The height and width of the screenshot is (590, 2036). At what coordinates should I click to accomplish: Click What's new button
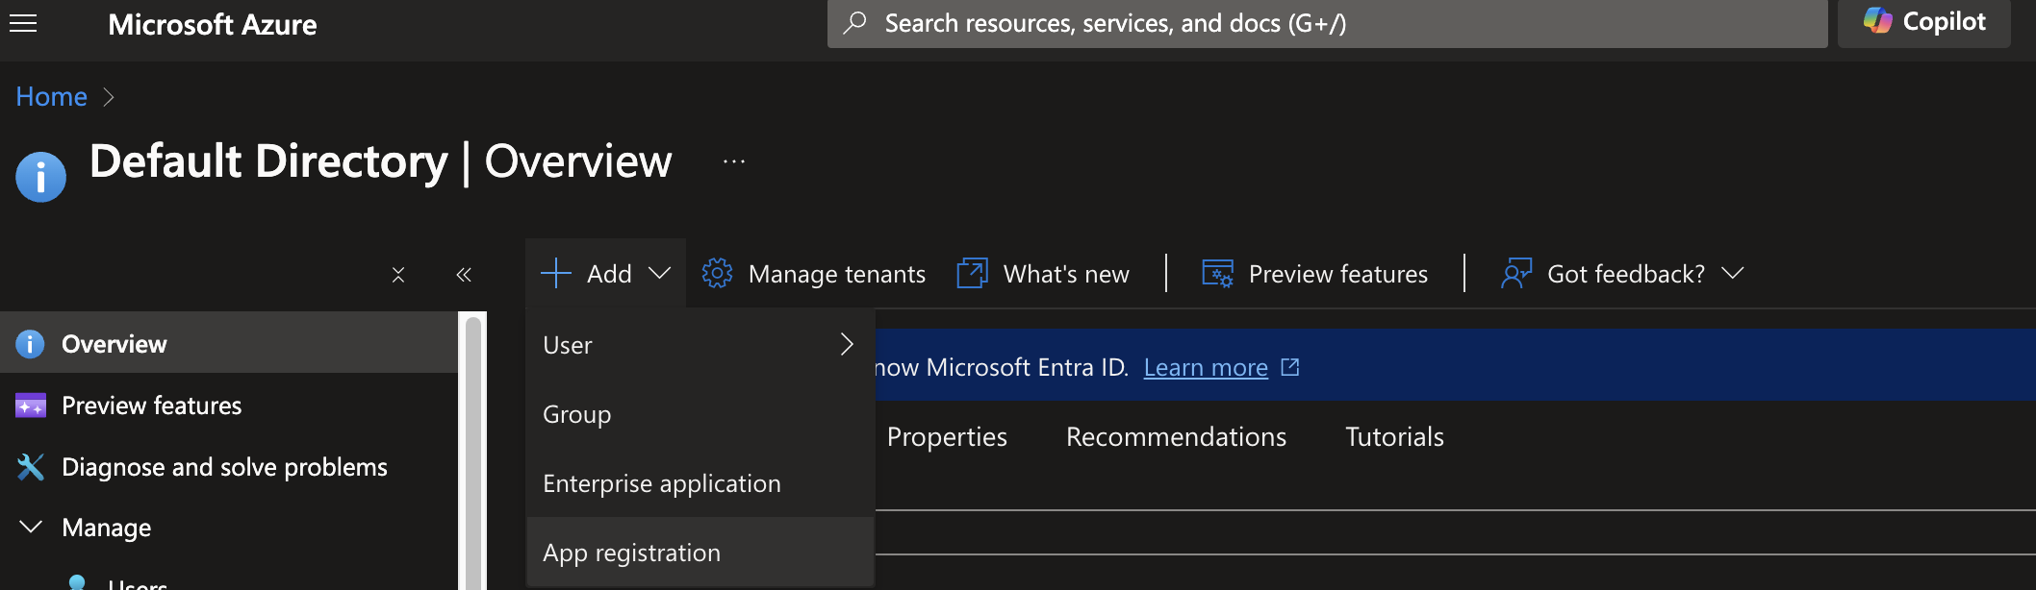click(1043, 274)
